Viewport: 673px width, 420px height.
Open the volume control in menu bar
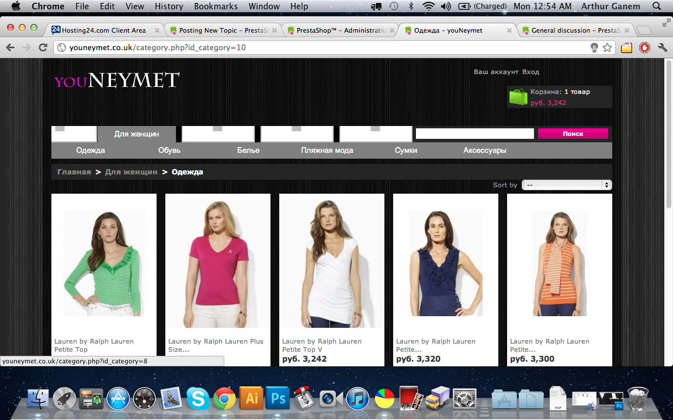[x=446, y=6]
